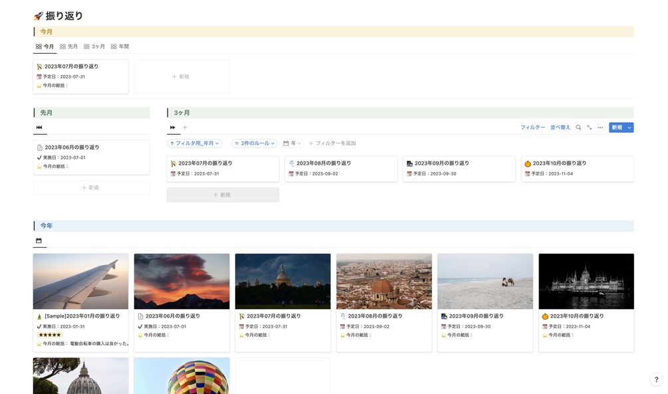Open 2023年07月の振り返り card in 今月 section
Screen dimensions: 668x394
pyautogui.click(x=80, y=76)
